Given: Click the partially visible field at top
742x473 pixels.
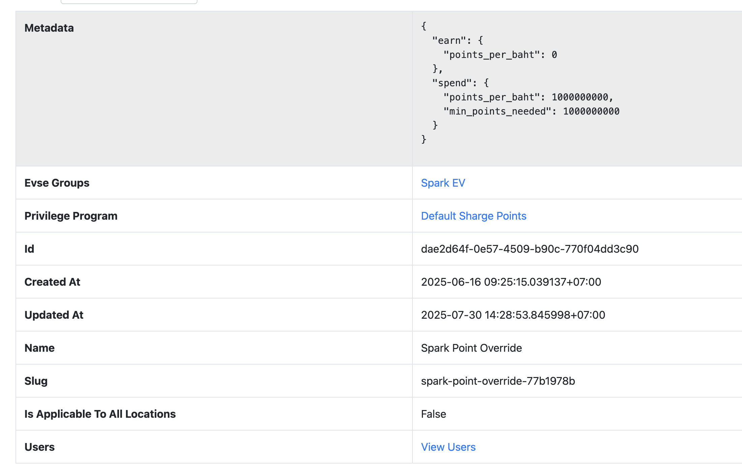Looking at the screenshot, I should [129, 2].
